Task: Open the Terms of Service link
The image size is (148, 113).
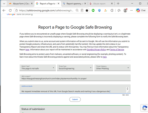Action: click(x=117, y=50)
